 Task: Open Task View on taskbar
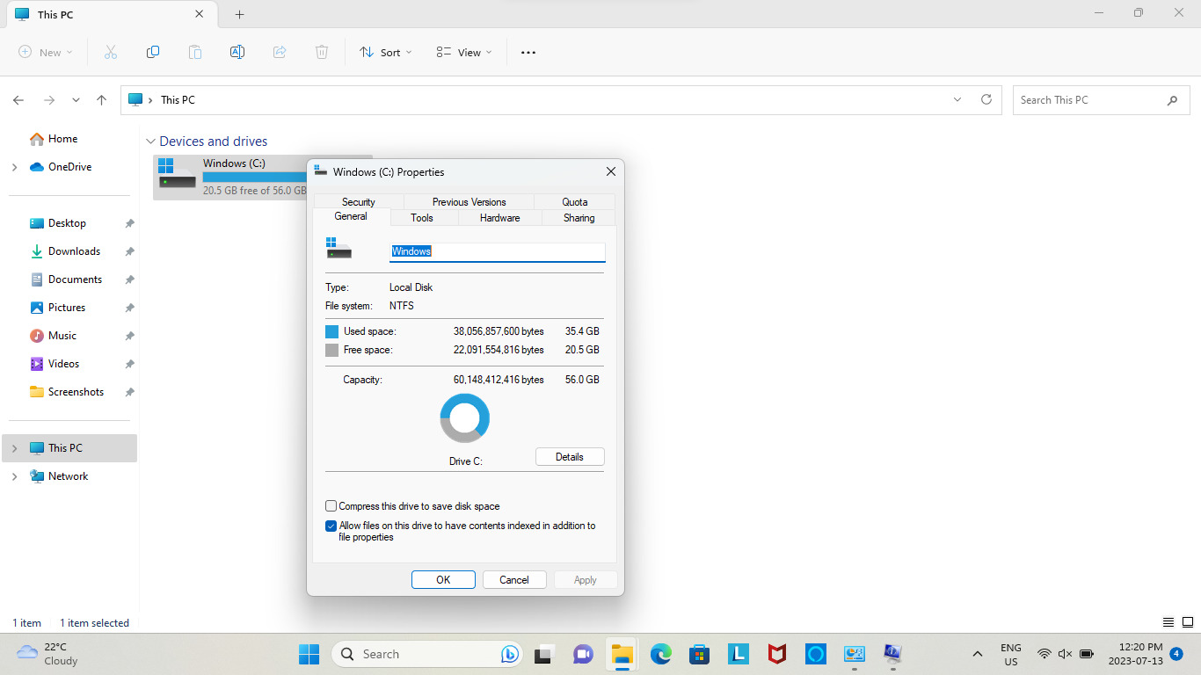[x=543, y=654]
